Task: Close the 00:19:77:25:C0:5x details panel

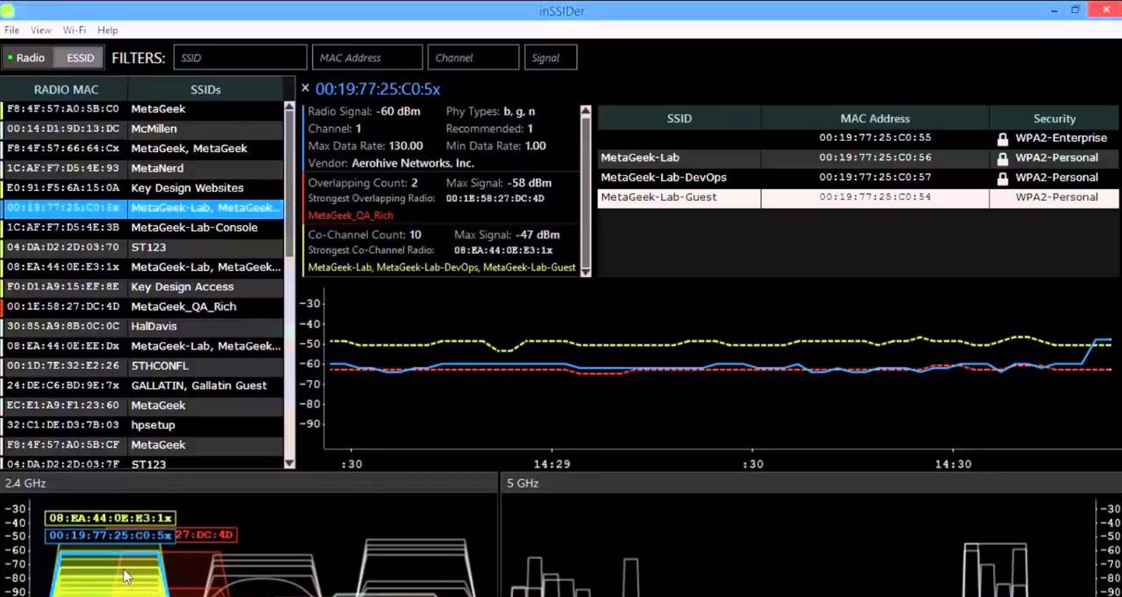Action: [305, 88]
